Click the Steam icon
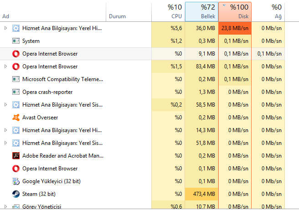 tap(16, 194)
